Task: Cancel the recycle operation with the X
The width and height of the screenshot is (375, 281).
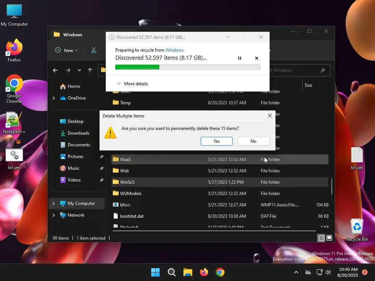Action: (x=257, y=58)
